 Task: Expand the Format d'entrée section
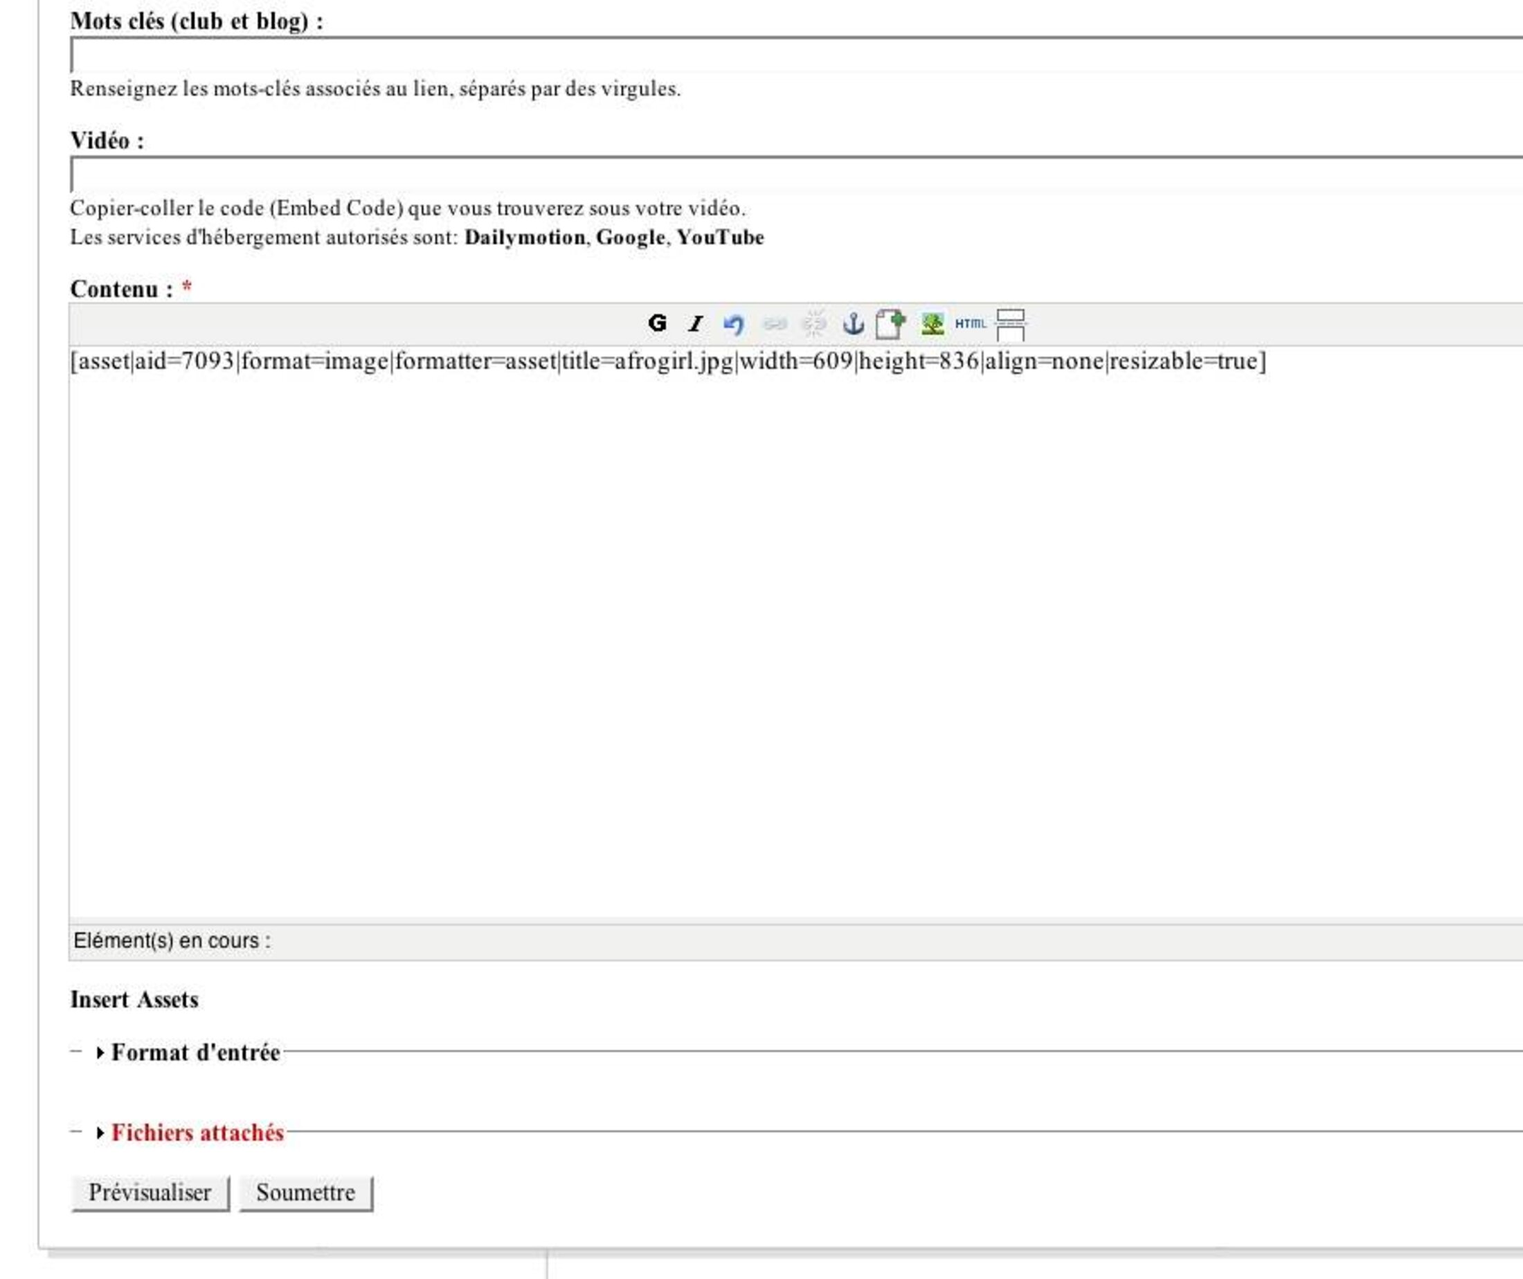195,1053
